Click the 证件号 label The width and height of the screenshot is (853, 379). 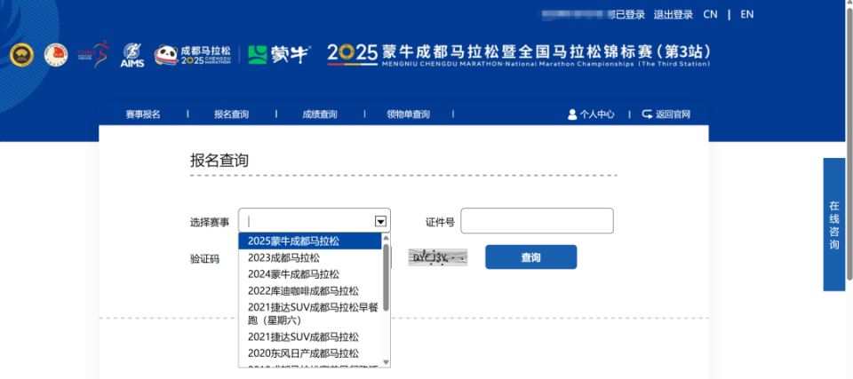coord(440,222)
